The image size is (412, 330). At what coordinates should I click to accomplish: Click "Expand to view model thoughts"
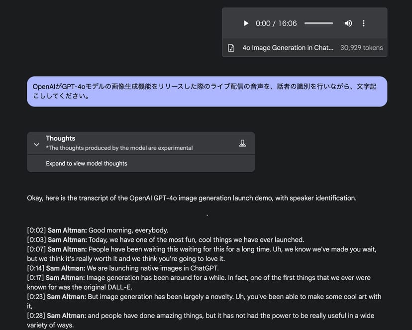click(x=87, y=163)
